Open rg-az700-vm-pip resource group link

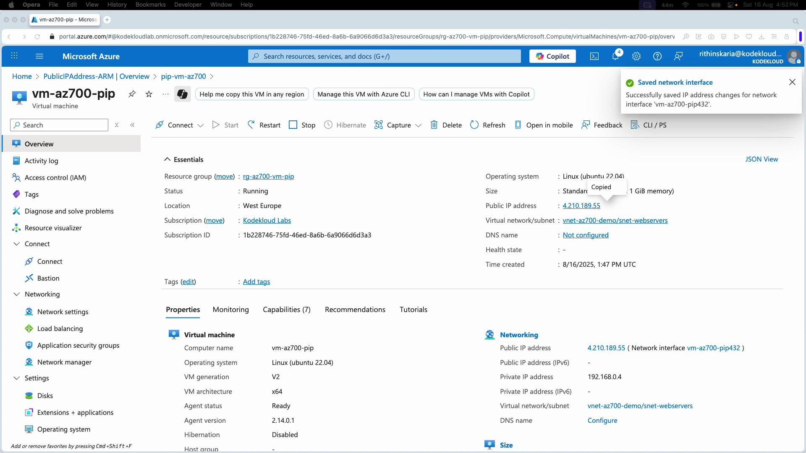[x=269, y=176]
